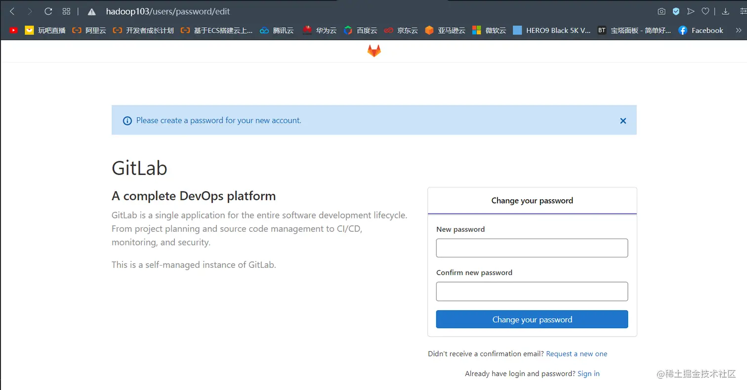Open the HERO9 Black 5K bookmark
This screenshot has height=390, width=747.
(x=552, y=31)
